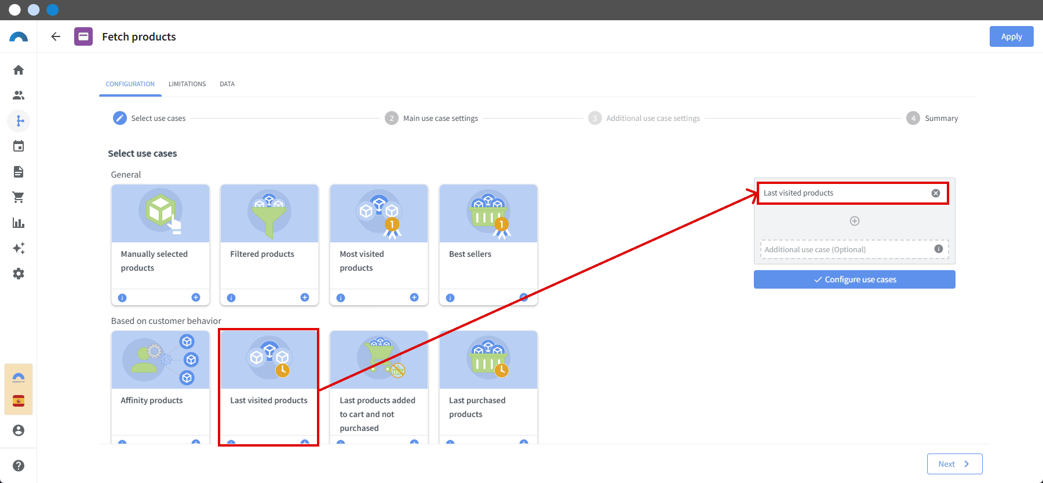1043x483 pixels.
Task: Select the Last purchased products card image
Action: coord(488,360)
